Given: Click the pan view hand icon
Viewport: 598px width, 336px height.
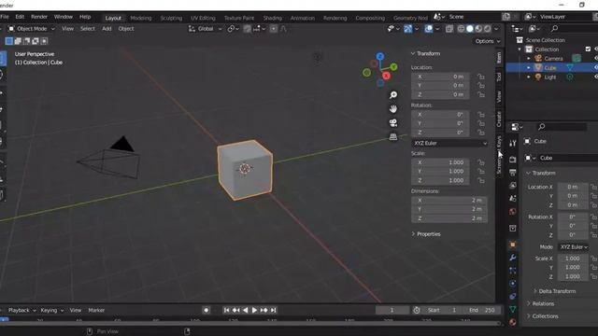Looking at the screenshot, I should [393, 109].
